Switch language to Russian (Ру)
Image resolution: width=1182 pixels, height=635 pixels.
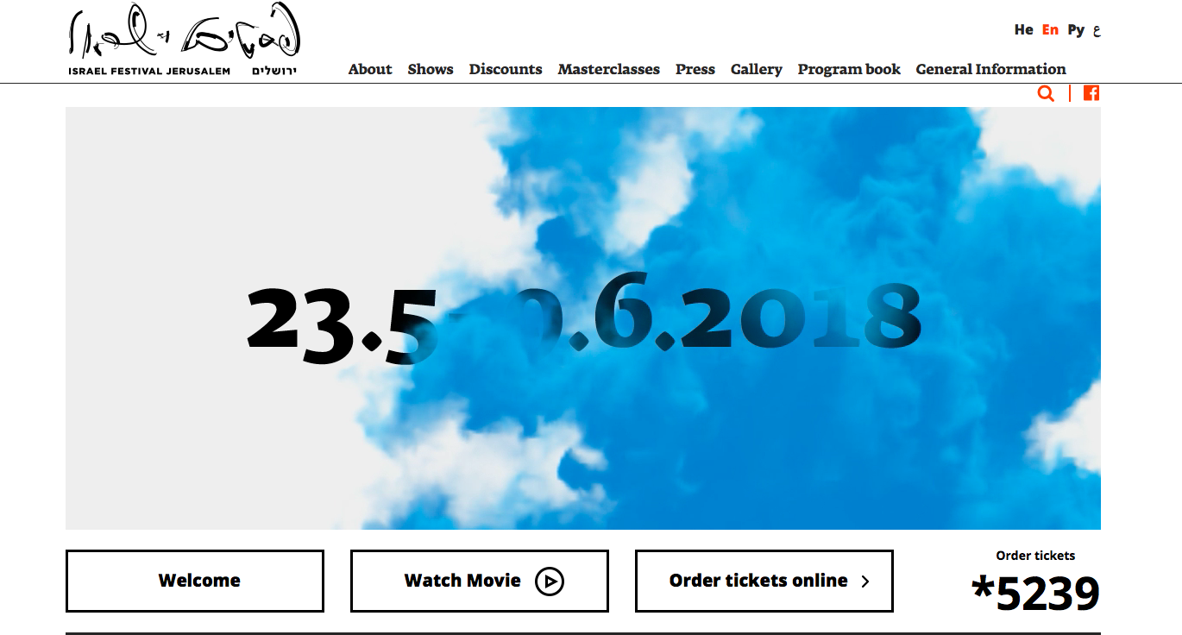click(1076, 29)
